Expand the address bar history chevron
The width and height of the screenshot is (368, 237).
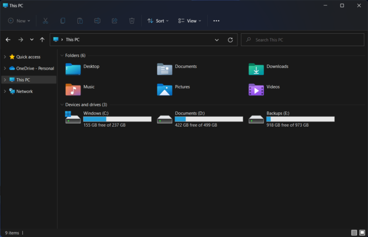(217, 40)
